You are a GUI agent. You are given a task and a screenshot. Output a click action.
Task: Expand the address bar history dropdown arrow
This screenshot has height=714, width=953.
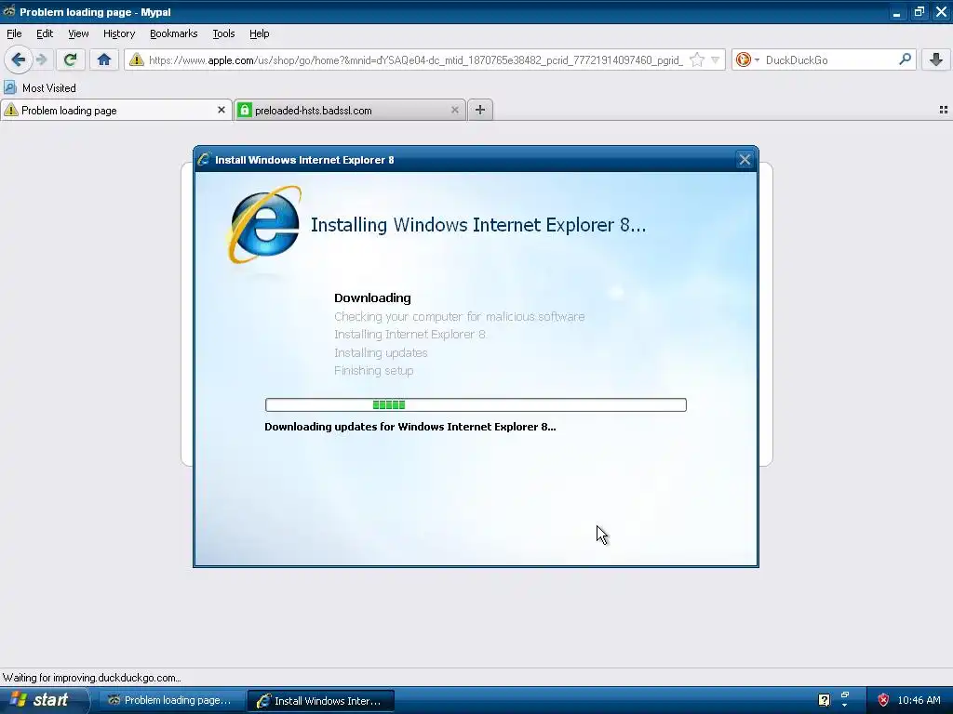pos(716,59)
